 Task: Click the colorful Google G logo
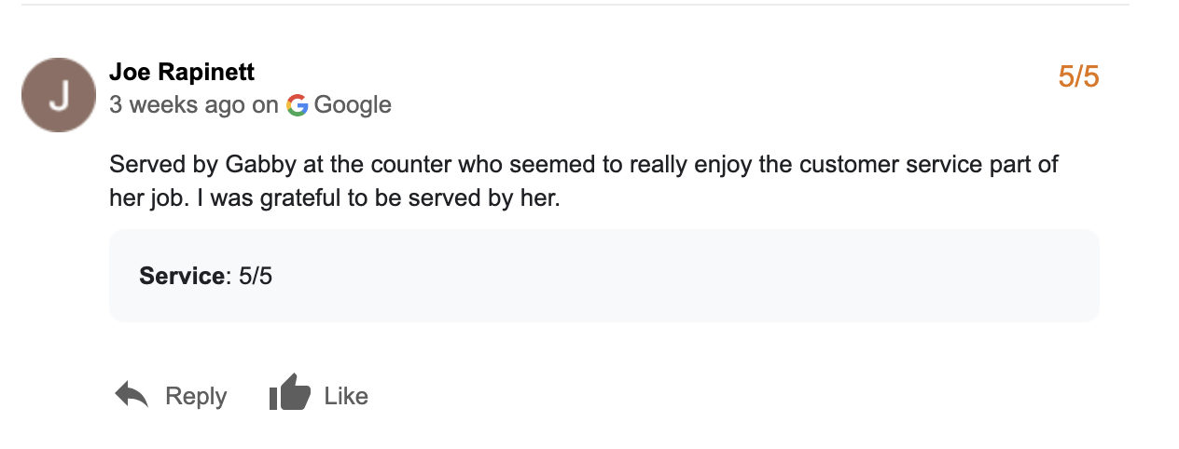(x=298, y=105)
